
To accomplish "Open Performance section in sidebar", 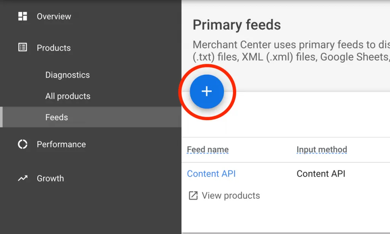I will [x=61, y=144].
